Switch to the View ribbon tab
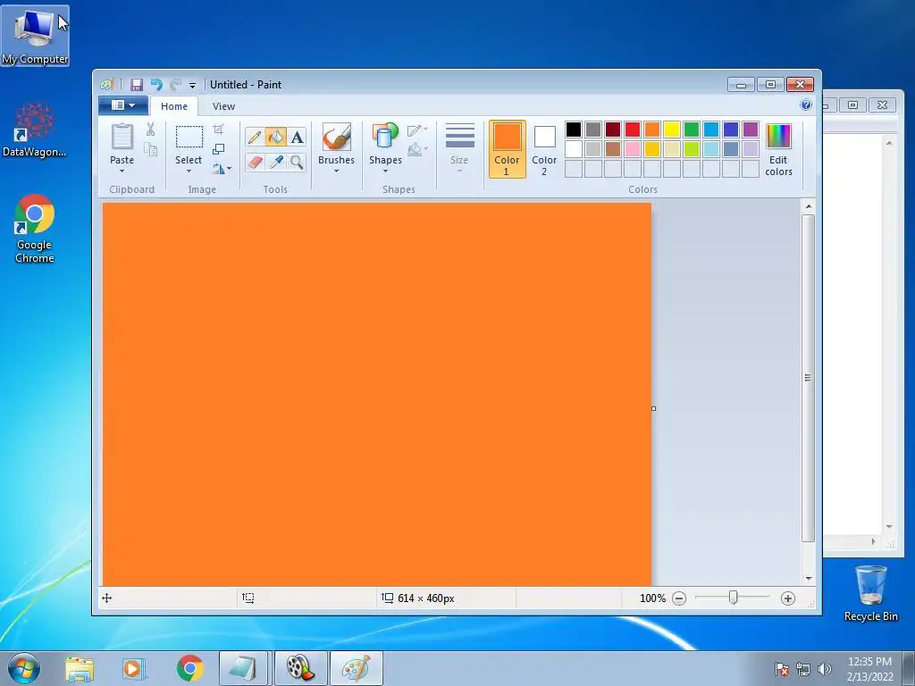The height and width of the screenshot is (686, 915). (x=223, y=106)
